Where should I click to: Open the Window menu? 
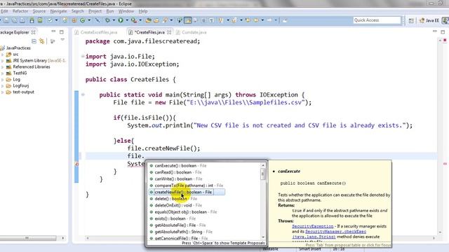click(126, 11)
